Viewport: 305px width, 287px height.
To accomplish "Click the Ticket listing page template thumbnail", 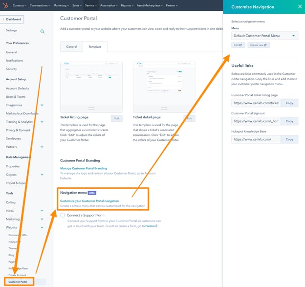I will pyautogui.click(x=91, y=86).
